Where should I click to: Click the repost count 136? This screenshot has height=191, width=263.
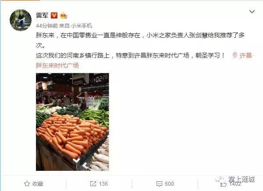pos(103,184)
